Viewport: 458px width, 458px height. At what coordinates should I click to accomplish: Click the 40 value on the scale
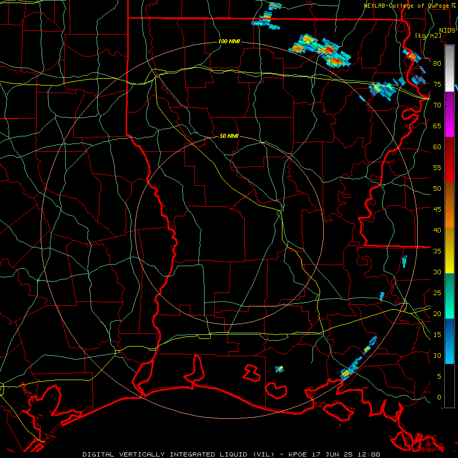tap(437, 230)
